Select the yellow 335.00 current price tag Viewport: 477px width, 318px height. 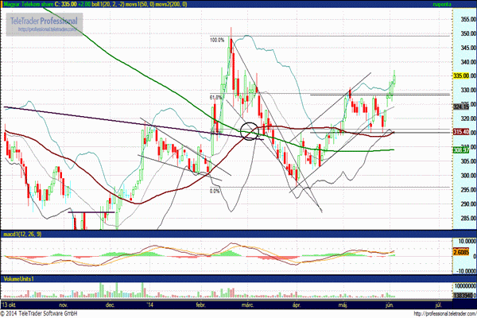461,76
